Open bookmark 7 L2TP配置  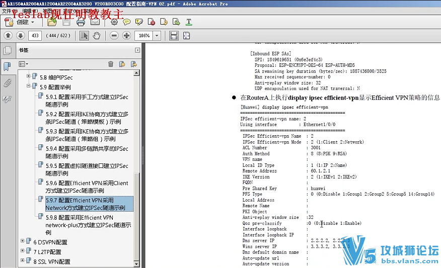[x=47, y=252]
